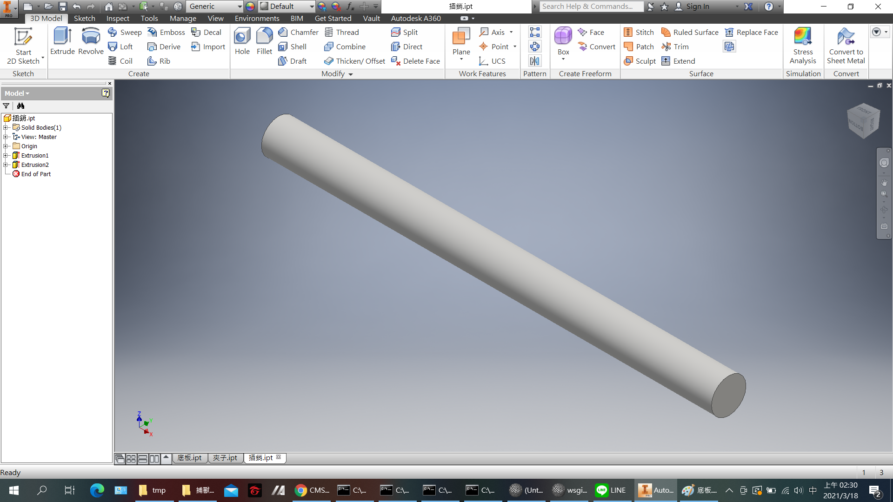Expand the Extrusion1 tree node
The width and height of the screenshot is (893, 502).
tap(6, 156)
